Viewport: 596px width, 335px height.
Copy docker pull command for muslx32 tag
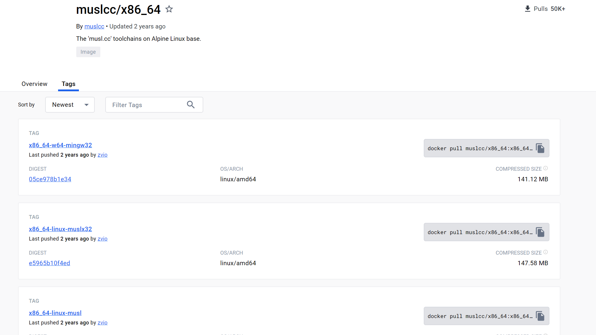click(x=540, y=232)
